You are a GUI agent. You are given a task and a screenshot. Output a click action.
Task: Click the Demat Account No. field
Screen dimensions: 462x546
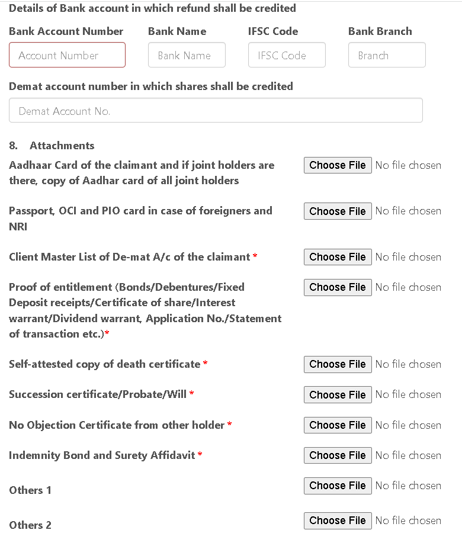[x=216, y=111]
